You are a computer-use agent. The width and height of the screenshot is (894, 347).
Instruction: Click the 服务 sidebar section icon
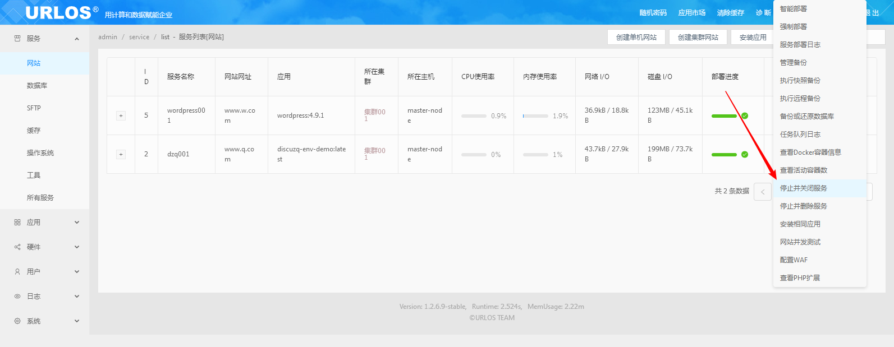pyautogui.click(x=17, y=39)
